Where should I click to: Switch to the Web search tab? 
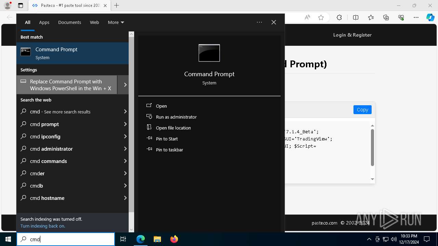pyautogui.click(x=94, y=23)
